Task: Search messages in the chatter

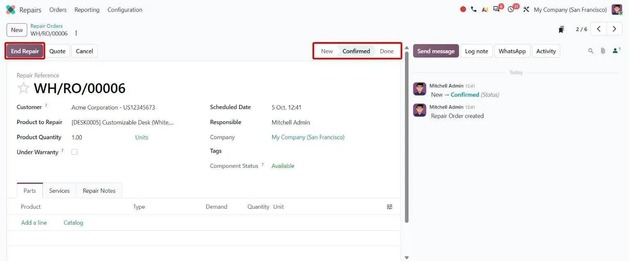Action: [x=591, y=51]
